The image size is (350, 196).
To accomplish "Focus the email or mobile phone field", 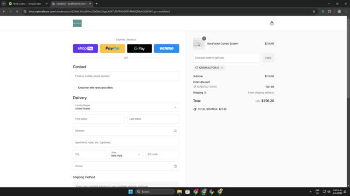I will (126, 76).
